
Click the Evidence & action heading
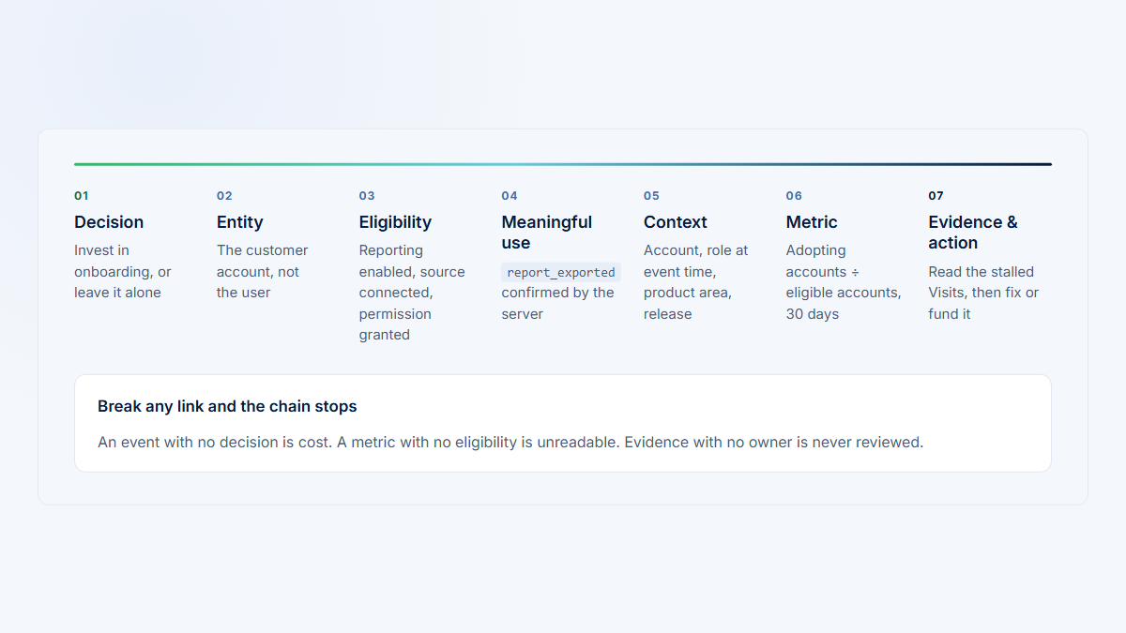pos(973,233)
